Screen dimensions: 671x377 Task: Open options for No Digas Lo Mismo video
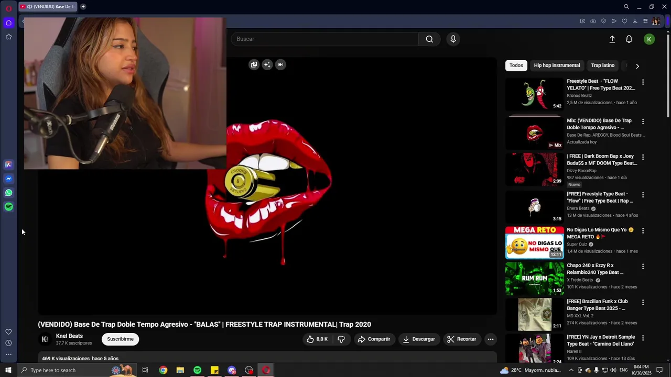[643, 230]
